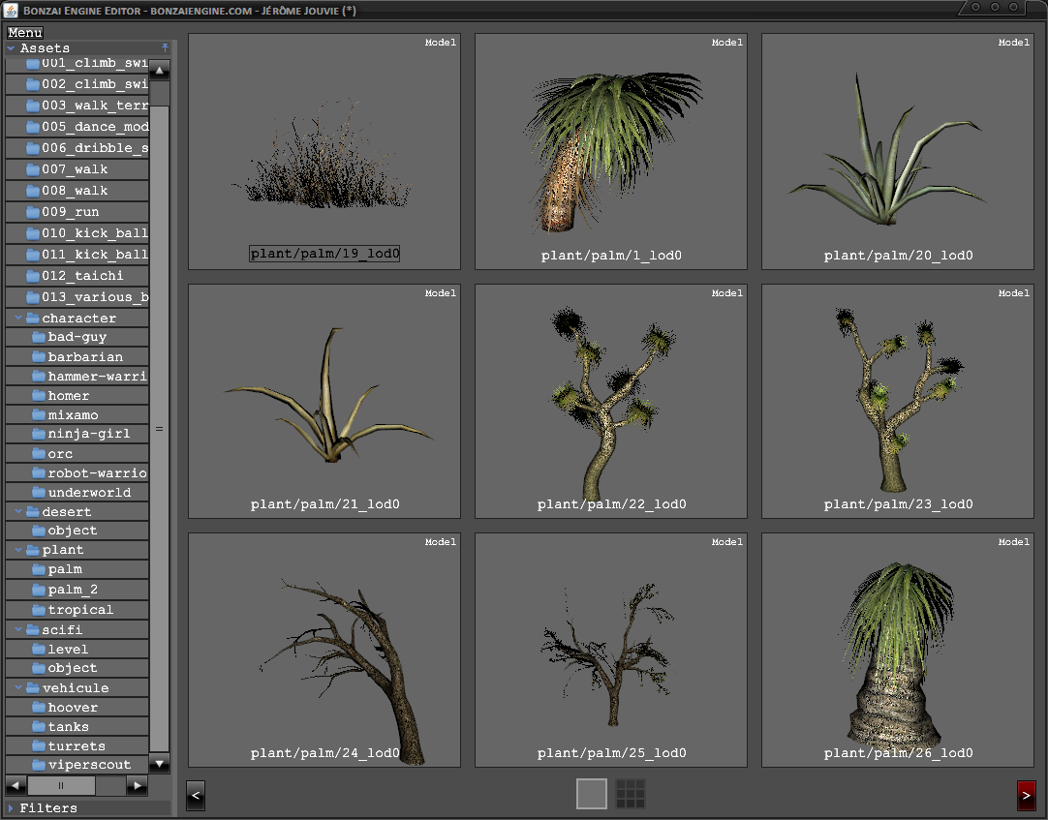Click the tanks folder icon

click(39, 727)
